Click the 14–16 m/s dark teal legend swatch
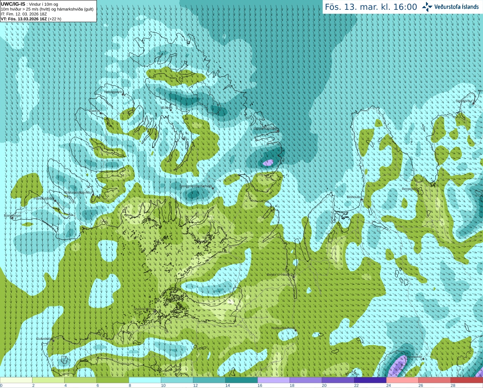Screen dimensions: 483x388 (x=241, y=380)
